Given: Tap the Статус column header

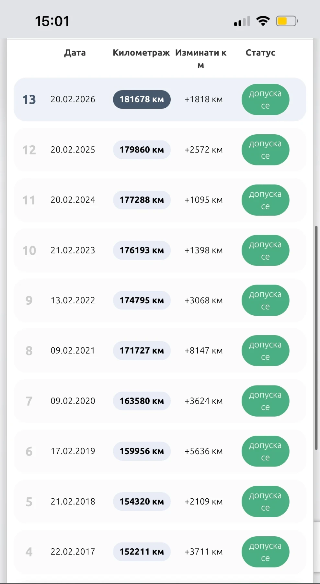Looking at the screenshot, I should (x=260, y=53).
